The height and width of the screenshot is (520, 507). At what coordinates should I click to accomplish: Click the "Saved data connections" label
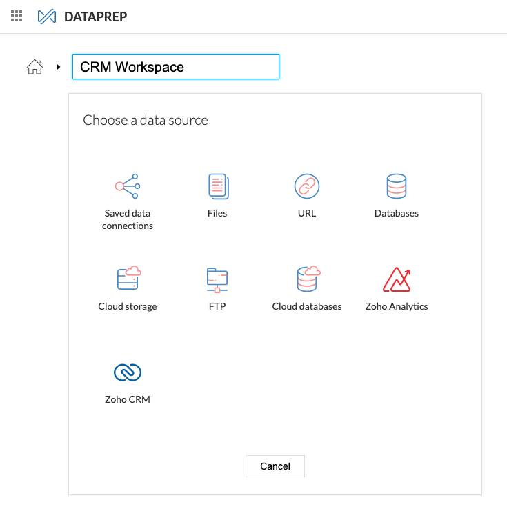(128, 219)
